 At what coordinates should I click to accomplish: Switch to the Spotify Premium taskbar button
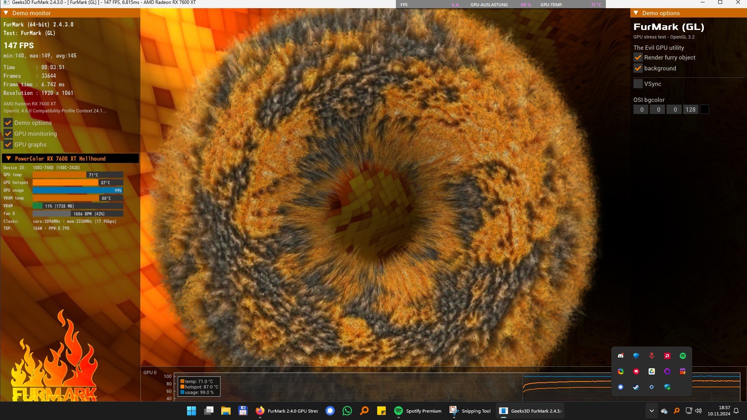pyautogui.click(x=418, y=411)
